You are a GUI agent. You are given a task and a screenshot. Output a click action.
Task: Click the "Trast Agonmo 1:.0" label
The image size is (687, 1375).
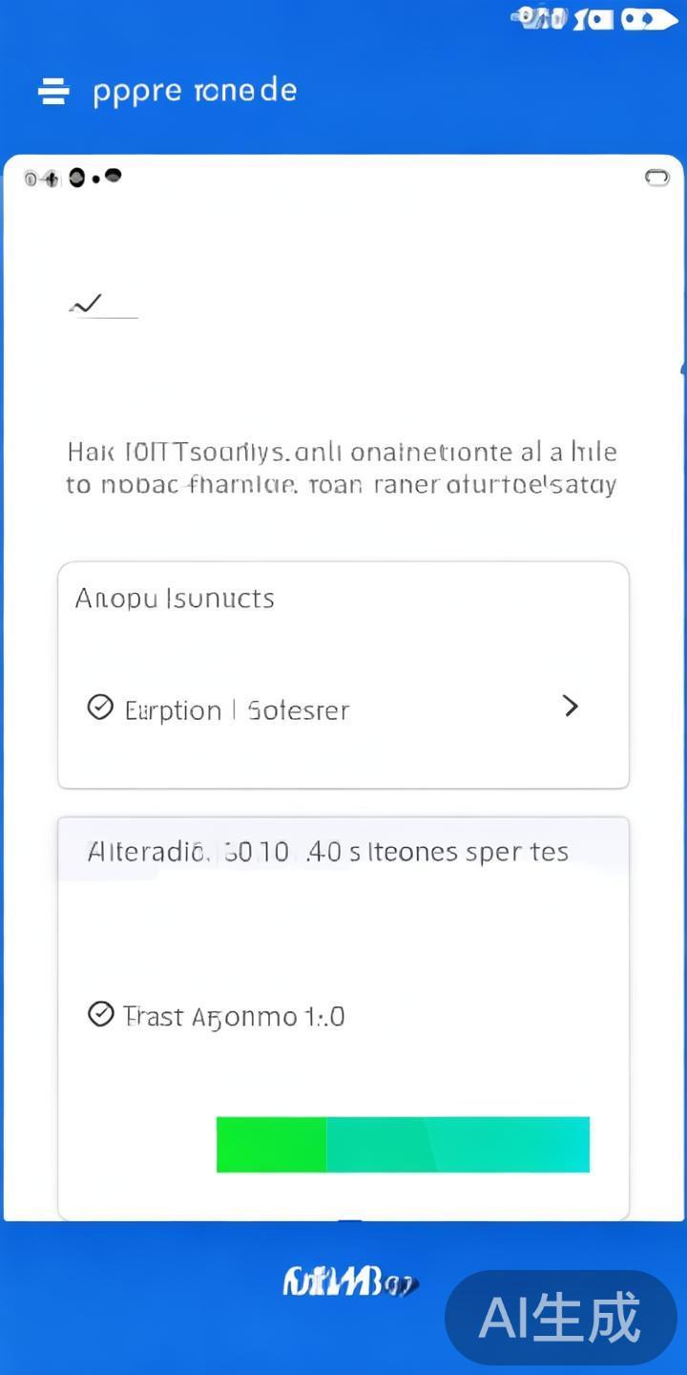[x=234, y=1016]
